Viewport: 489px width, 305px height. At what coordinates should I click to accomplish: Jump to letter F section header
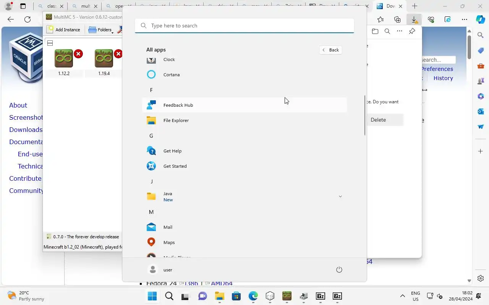pyautogui.click(x=151, y=90)
